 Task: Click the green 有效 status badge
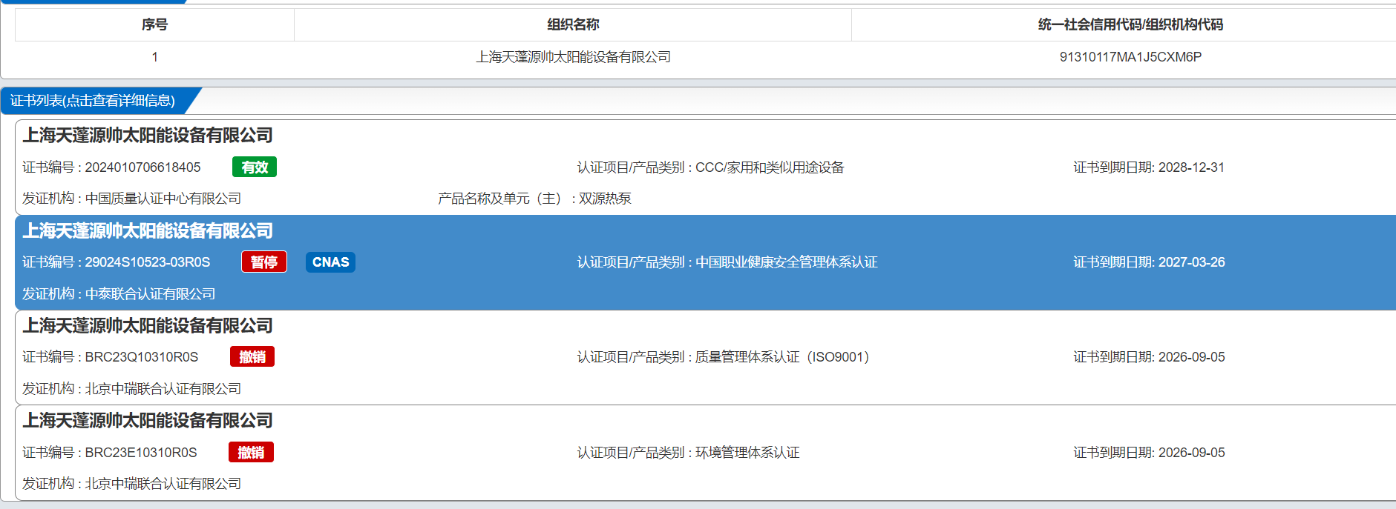click(255, 167)
